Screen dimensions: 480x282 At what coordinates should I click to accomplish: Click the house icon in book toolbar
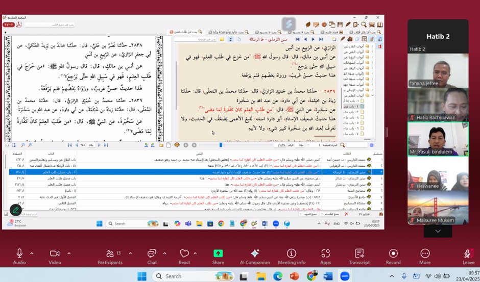click(350, 39)
